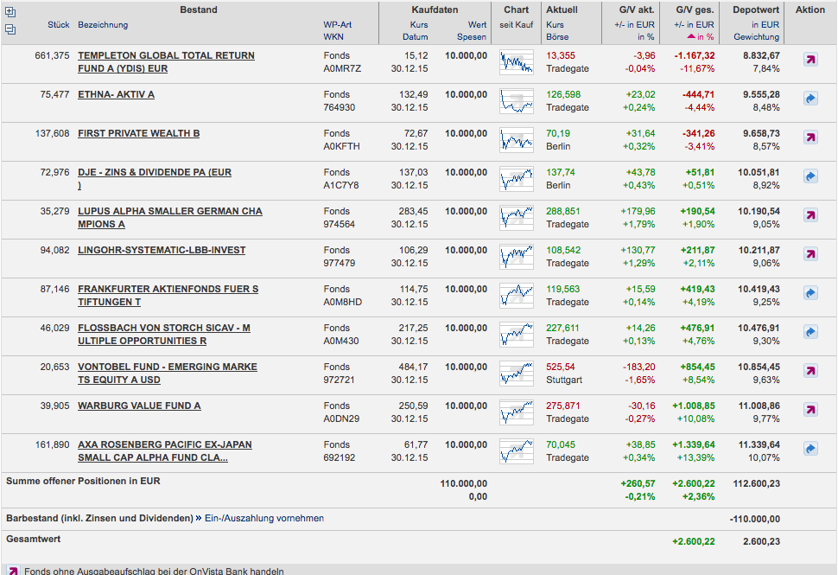Collapse all positions with the minus icon

[10, 29]
